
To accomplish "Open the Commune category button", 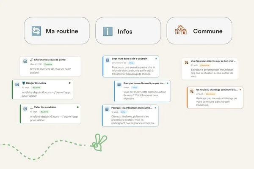I will click(199, 31).
